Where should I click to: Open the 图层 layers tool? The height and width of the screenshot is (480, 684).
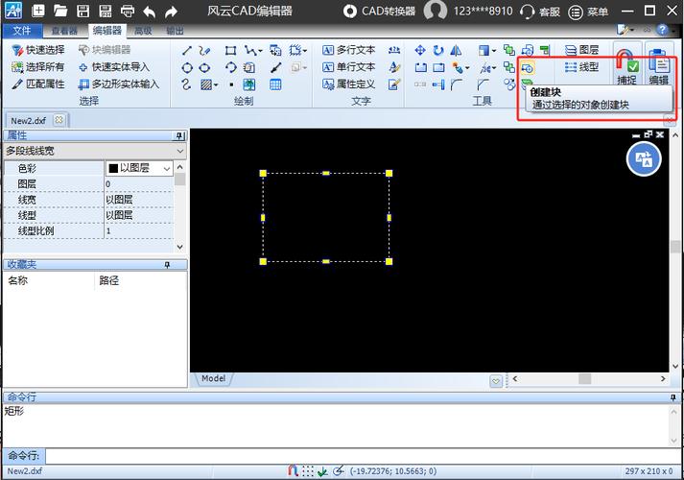pyautogui.click(x=582, y=50)
